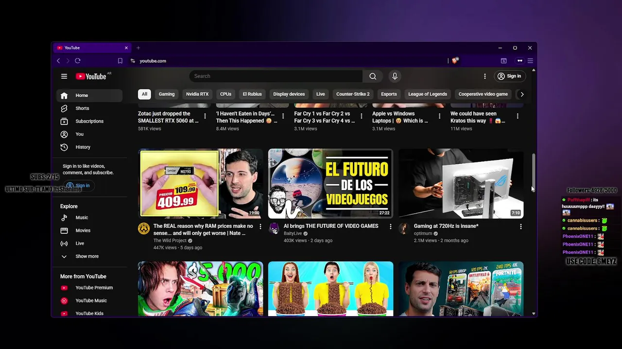This screenshot has height=349, width=622.
Task: Click the optimum channel avatar
Action: coord(404,229)
